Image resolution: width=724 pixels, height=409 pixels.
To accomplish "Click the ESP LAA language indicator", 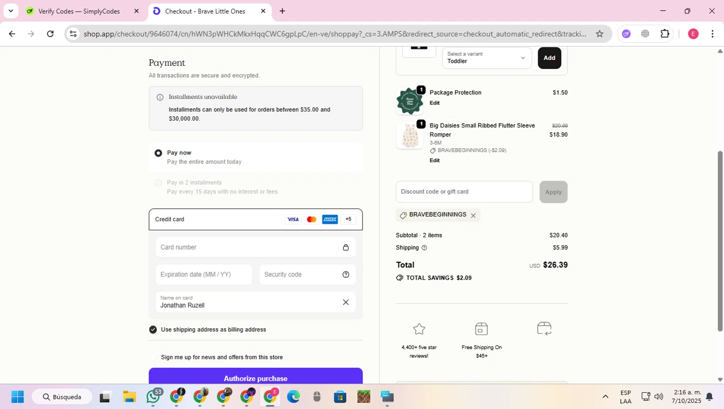I will pyautogui.click(x=626, y=397).
